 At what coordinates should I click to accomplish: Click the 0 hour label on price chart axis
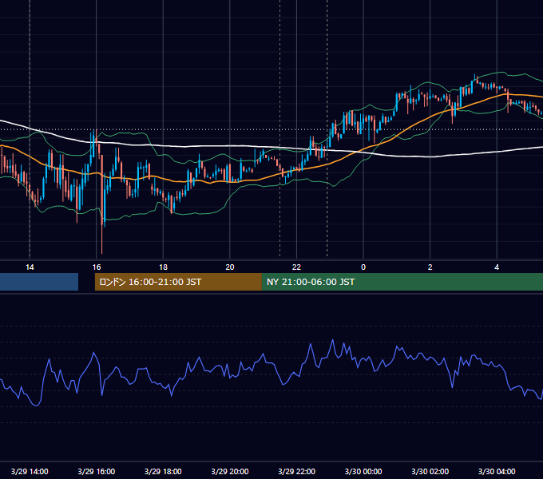click(363, 267)
